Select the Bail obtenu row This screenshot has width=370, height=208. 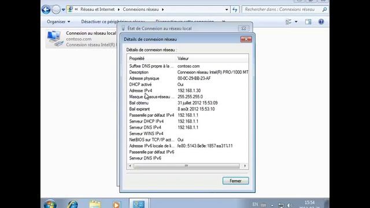tap(187, 103)
